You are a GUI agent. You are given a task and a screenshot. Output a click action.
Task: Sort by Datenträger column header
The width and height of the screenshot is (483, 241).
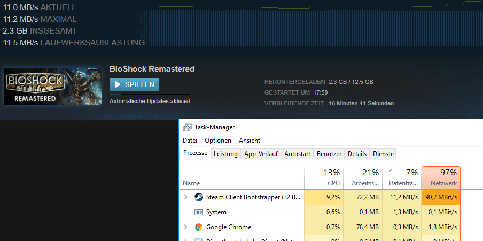pyautogui.click(x=402, y=178)
